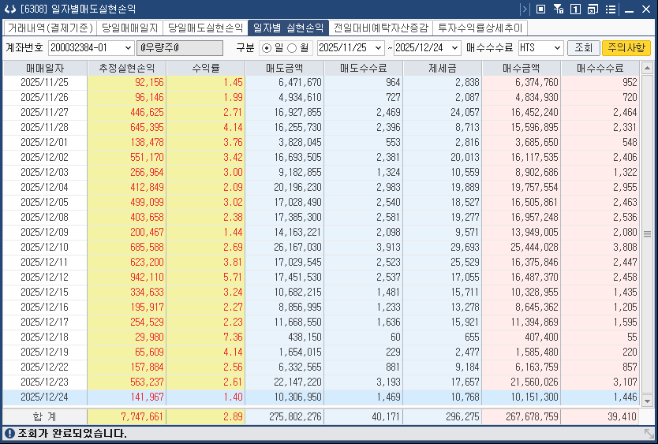Screen dimensions: 658x444
Task: Click the 매수수수료 column header
Action: [x=600, y=68]
